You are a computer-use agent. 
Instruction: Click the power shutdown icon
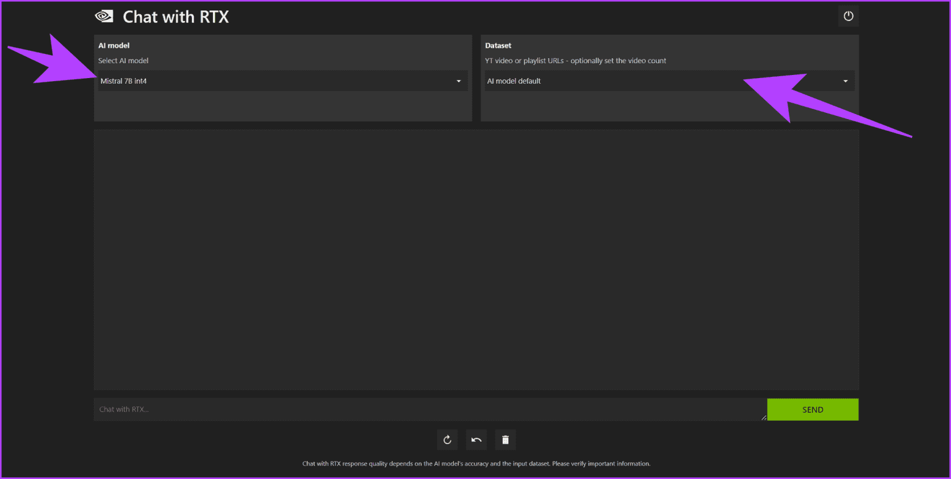848,16
